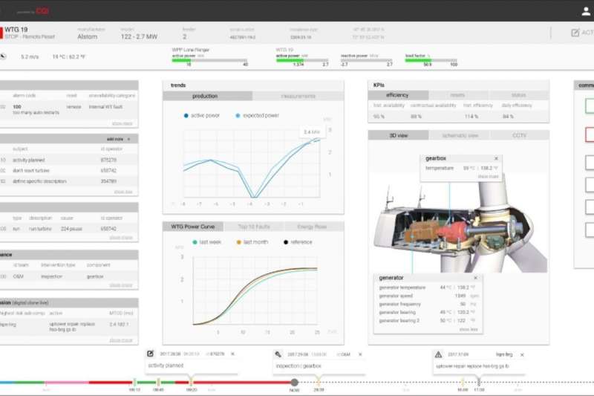Click the 08:45 timeline marker
This screenshot has width=594, height=396.
pyautogui.click(x=158, y=383)
